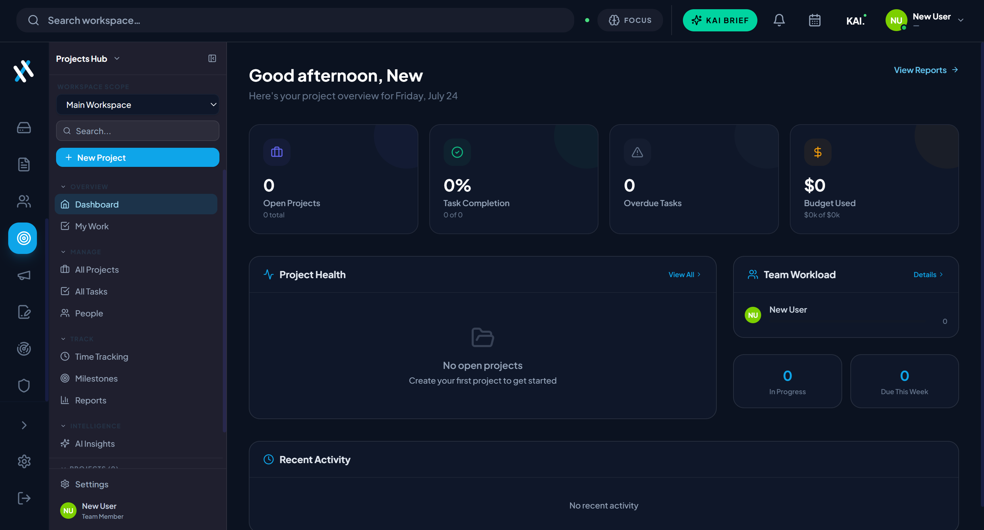The image size is (984, 530).
Task: Open the calendar icon in top bar
Action: (x=814, y=20)
